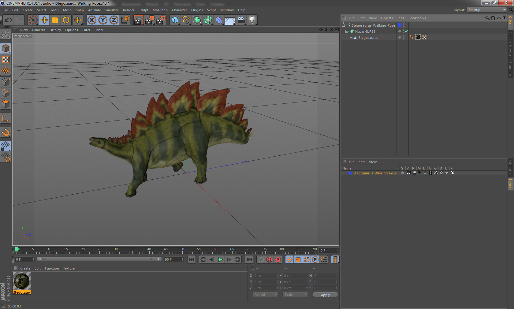The width and height of the screenshot is (514, 309).
Task: Switch to Texture mode checkerboard icon
Action: (6, 59)
